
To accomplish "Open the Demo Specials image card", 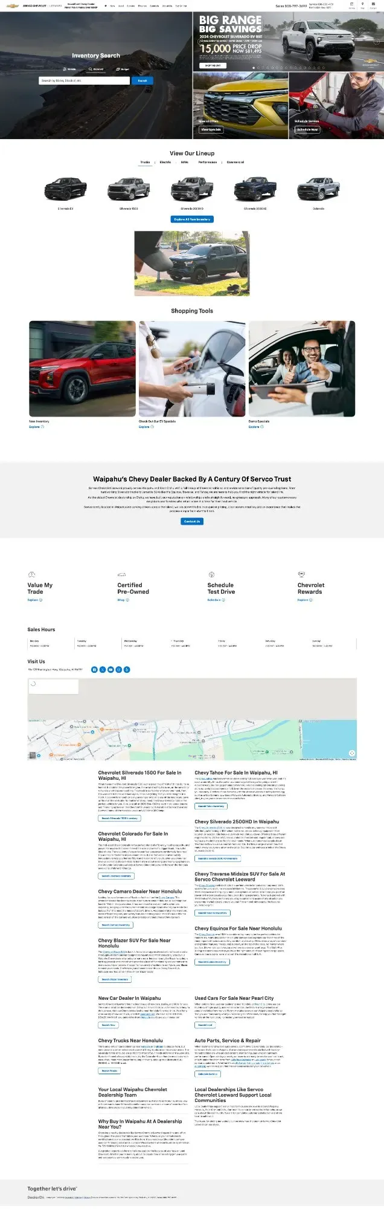I will click(302, 368).
